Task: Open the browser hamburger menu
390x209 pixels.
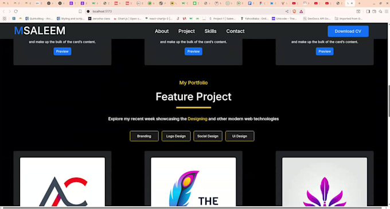Action: tap(386, 11)
